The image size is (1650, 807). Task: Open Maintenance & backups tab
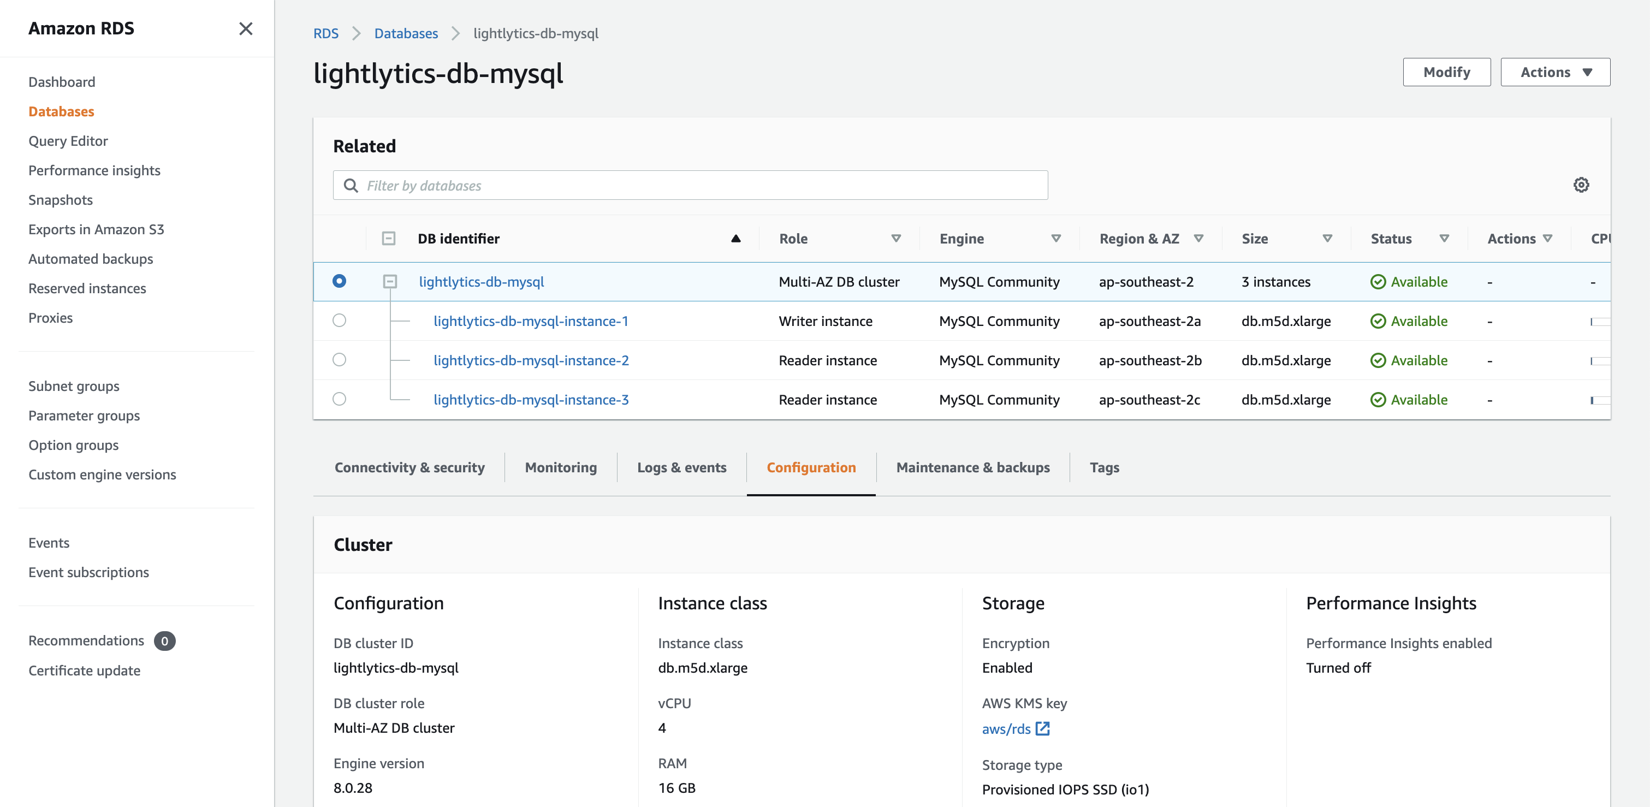coord(972,467)
